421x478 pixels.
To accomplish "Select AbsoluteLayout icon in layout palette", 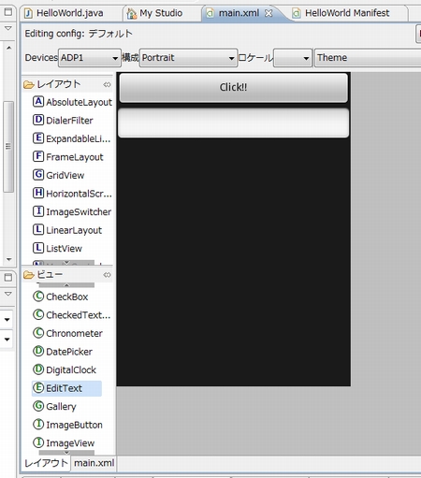I will tap(38, 102).
